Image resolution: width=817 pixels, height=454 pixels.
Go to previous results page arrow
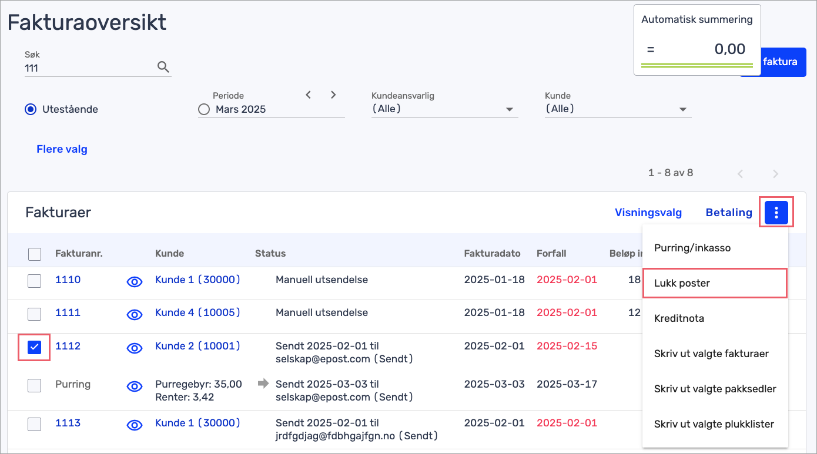(741, 173)
